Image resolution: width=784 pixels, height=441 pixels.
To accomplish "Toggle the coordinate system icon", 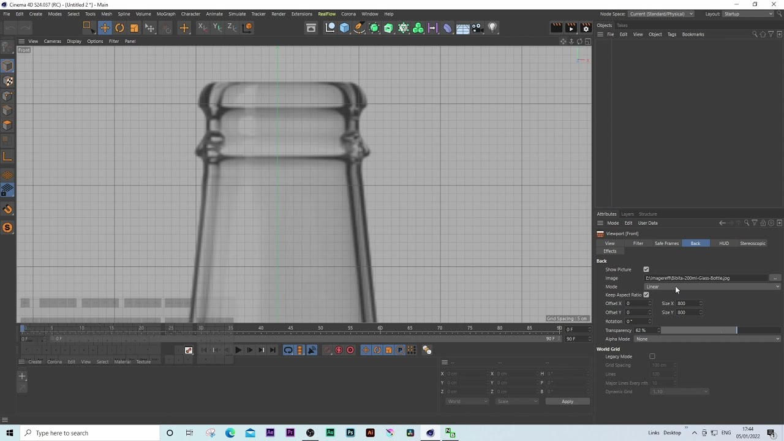I will pos(247,28).
